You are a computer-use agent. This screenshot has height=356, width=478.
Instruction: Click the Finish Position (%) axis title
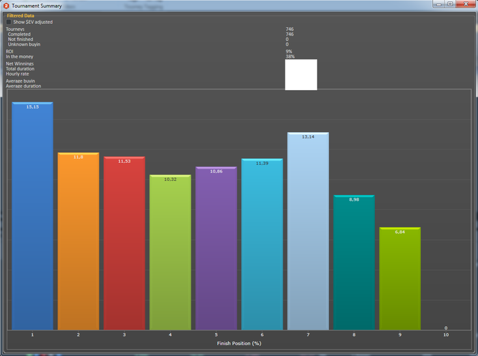pyautogui.click(x=239, y=343)
